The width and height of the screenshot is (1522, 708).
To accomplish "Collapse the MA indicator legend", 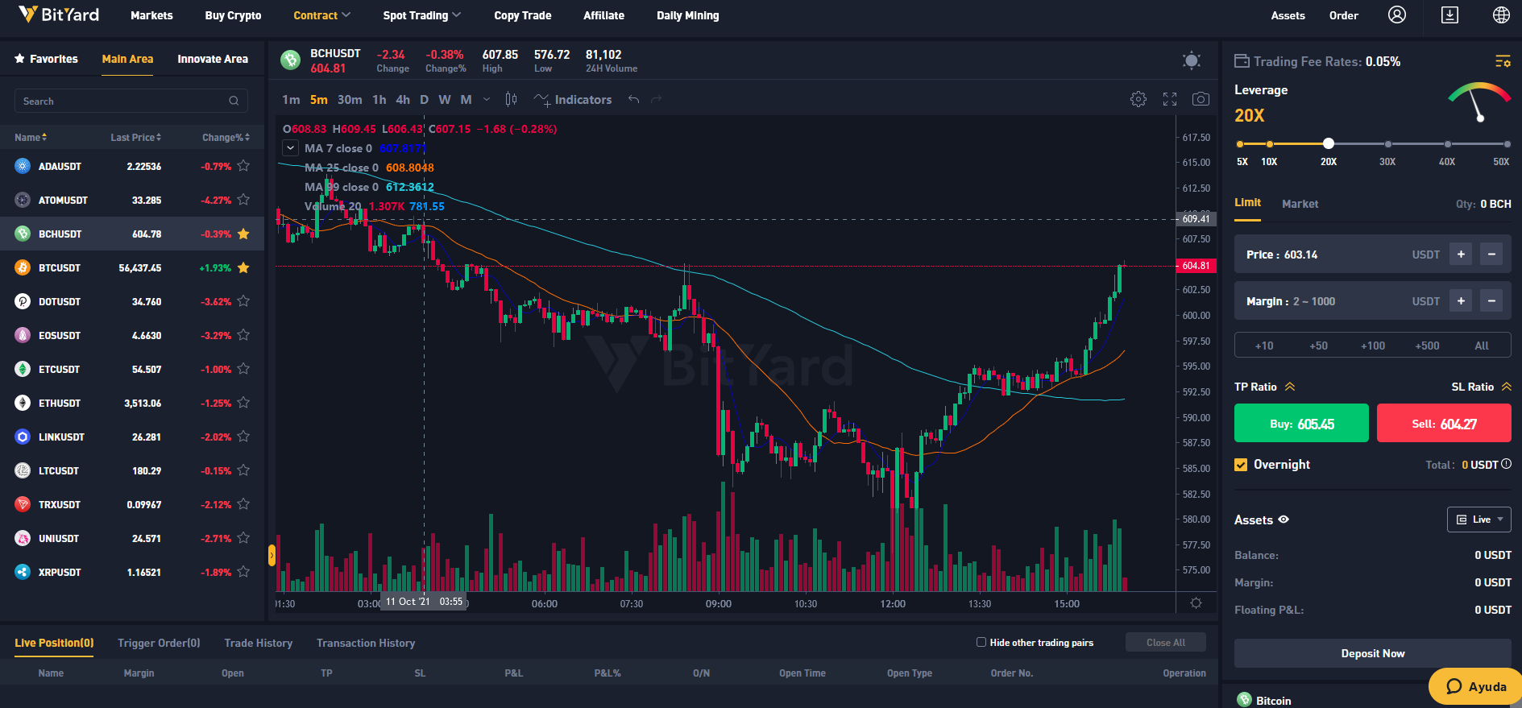I will coord(290,148).
